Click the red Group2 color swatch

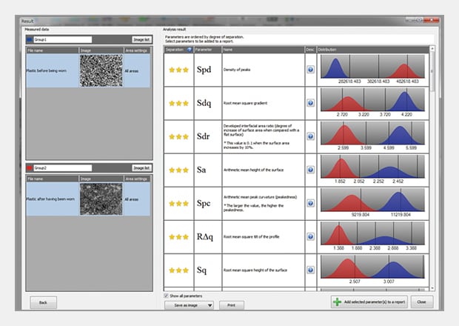(30, 168)
